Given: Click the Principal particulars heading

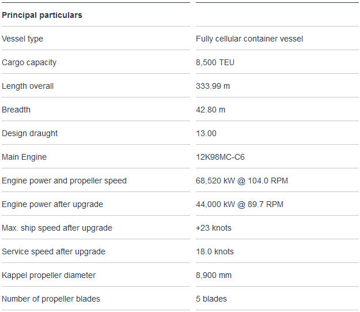Looking at the screenshot, I should (42, 15).
